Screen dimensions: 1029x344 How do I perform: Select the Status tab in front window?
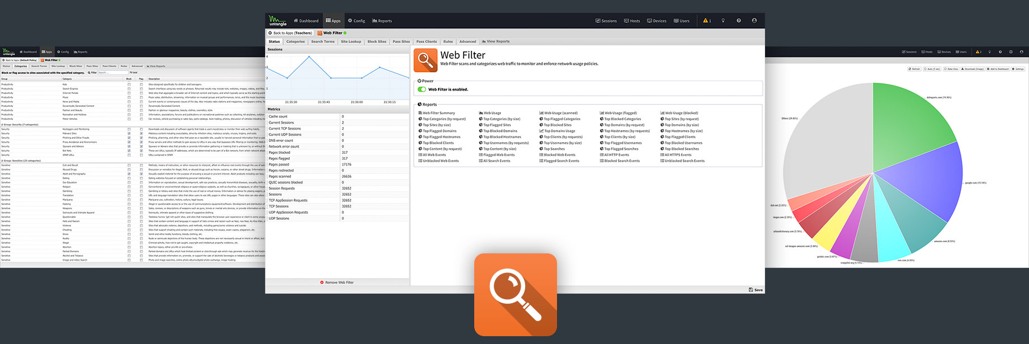274,41
